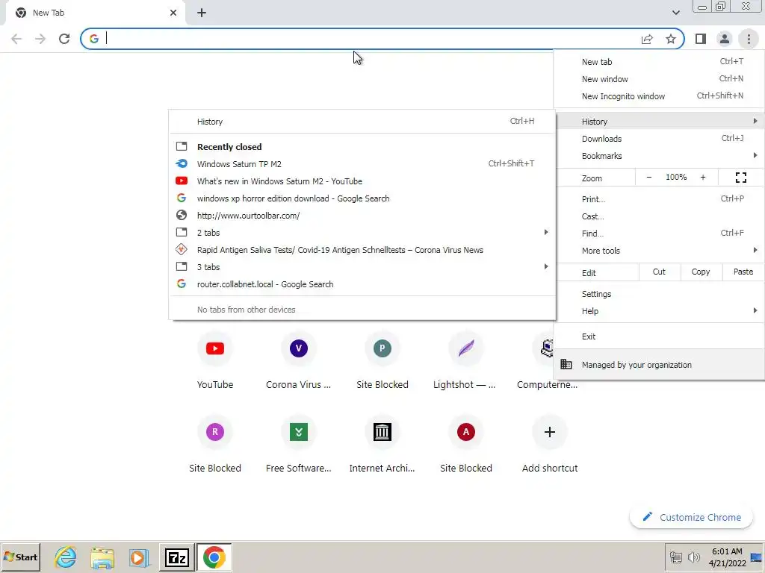The image size is (765, 573).
Task: Open the profile avatar button
Action: point(725,39)
